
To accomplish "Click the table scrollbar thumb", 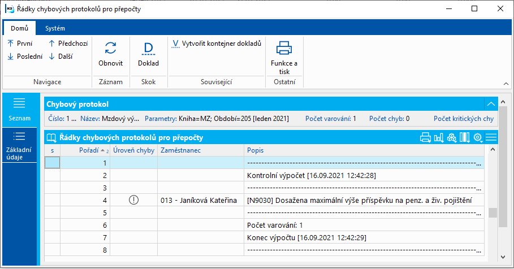I will (x=493, y=212).
